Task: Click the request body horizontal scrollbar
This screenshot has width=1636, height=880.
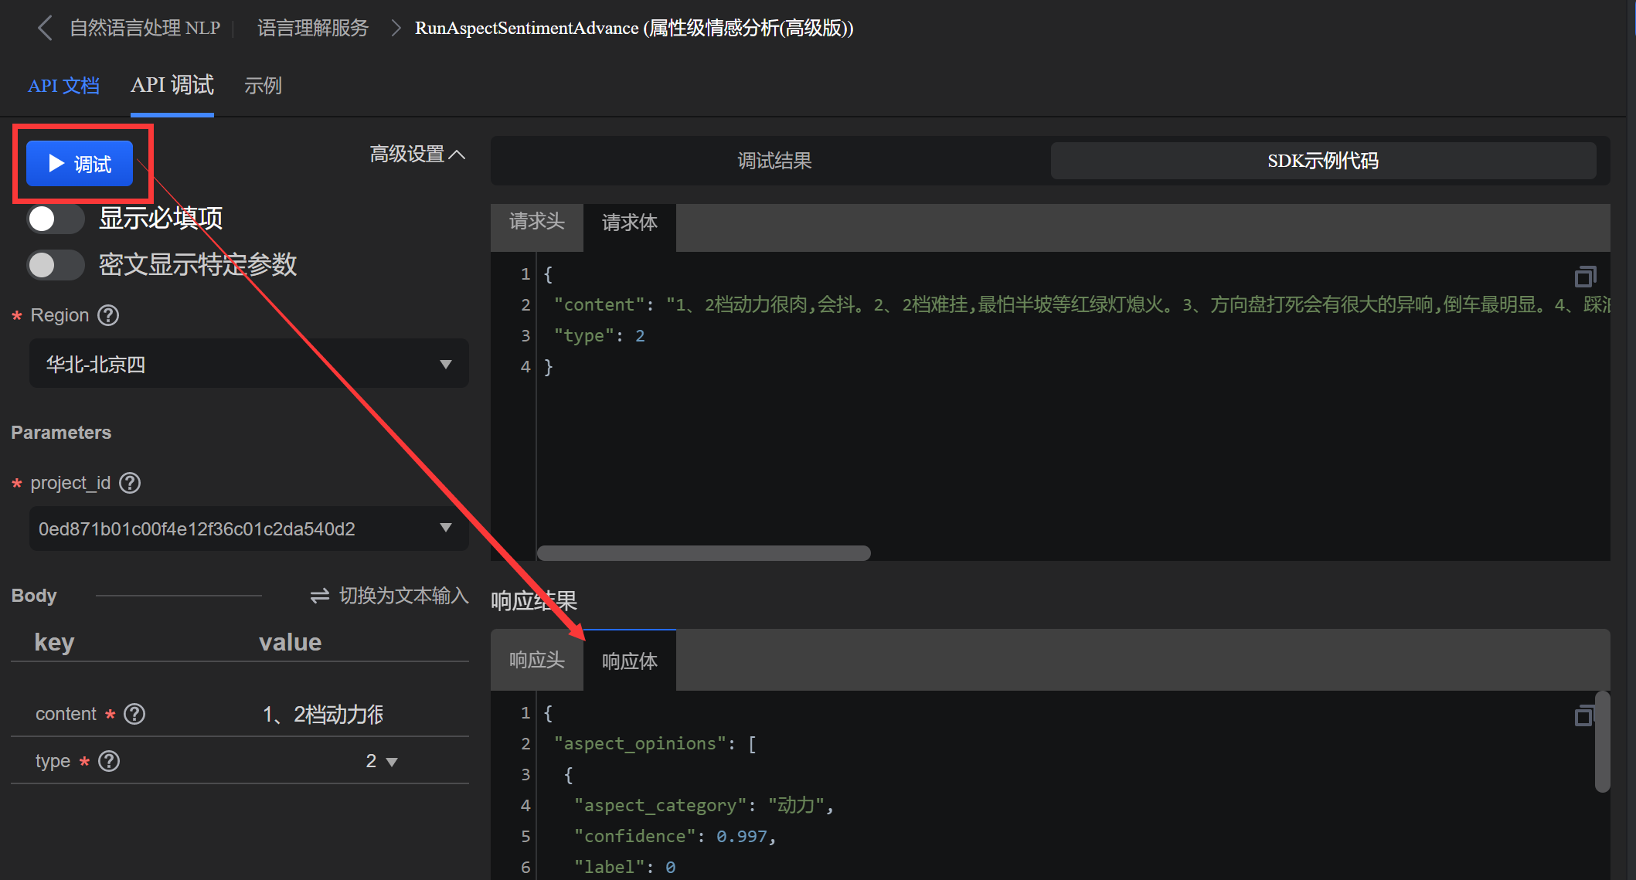Action: 703,553
